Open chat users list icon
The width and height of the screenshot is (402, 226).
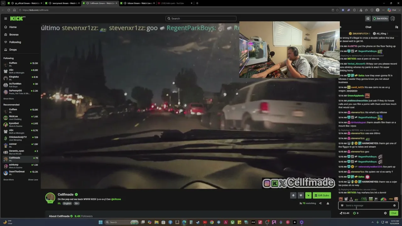coord(397,27)
